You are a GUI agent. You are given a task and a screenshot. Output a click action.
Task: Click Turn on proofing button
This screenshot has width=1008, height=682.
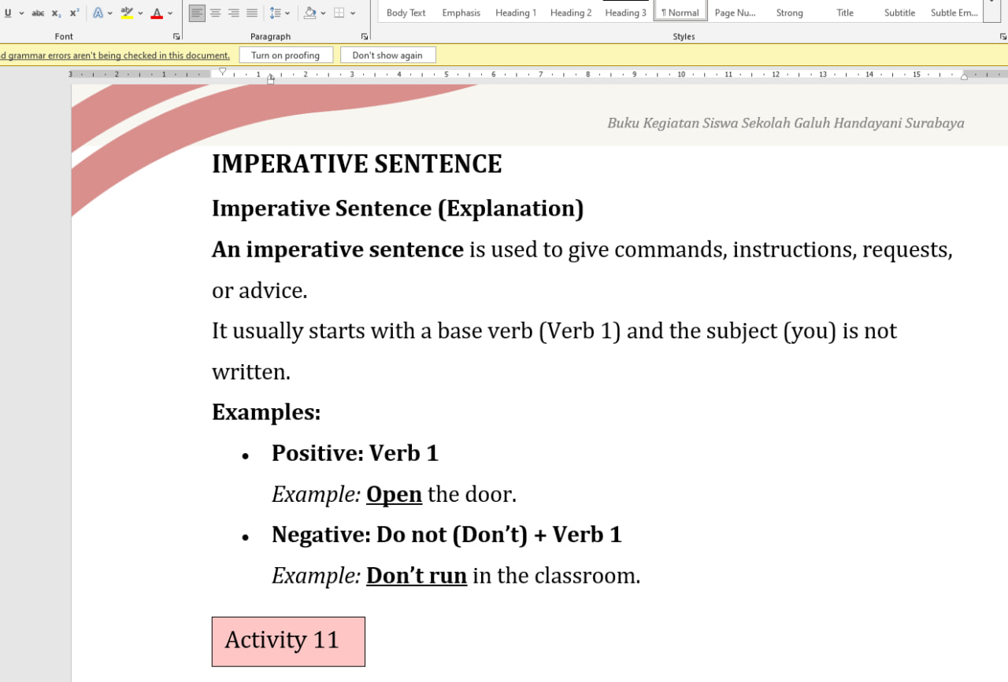(x=285, y=55)
